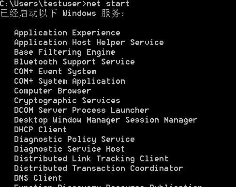Click the Diagnostic Policy Service line

[x=74, y=140]
